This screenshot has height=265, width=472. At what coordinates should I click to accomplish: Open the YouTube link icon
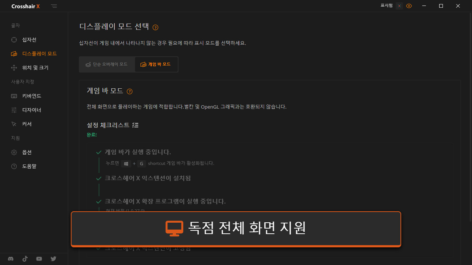pos(39,259)
